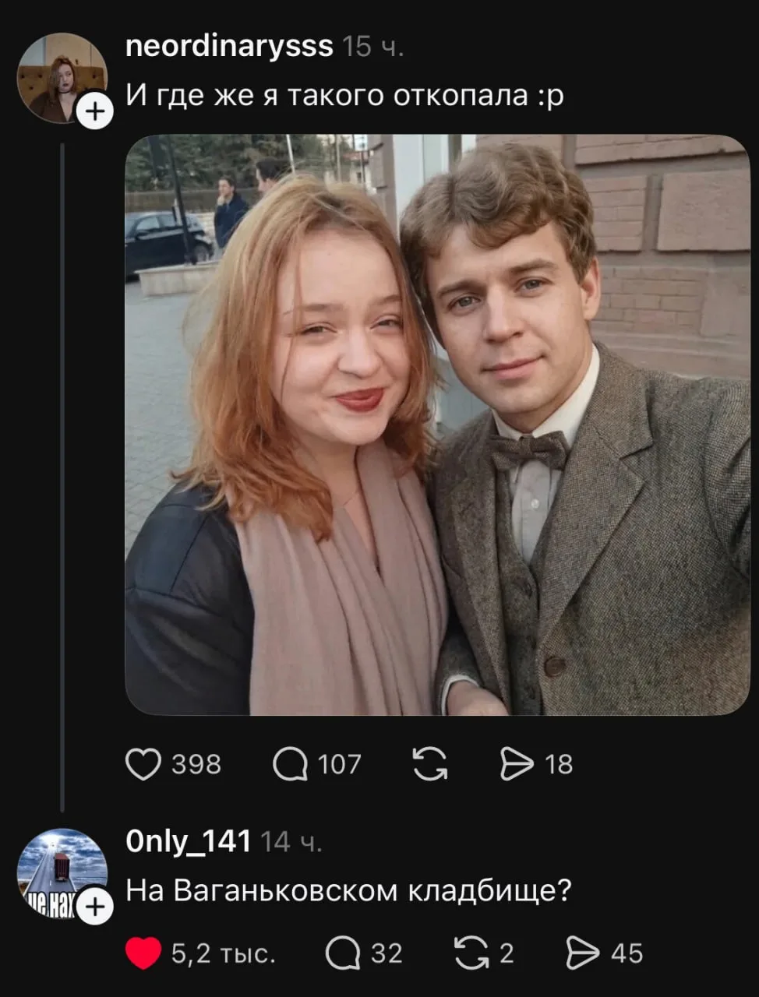The height and width of the screenshot is (997, 759).
Task: Share the Only_141 reply via send icon
Action: tap(583, 953)
